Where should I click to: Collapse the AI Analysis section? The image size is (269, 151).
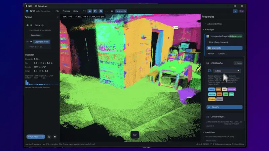point(208,30)
